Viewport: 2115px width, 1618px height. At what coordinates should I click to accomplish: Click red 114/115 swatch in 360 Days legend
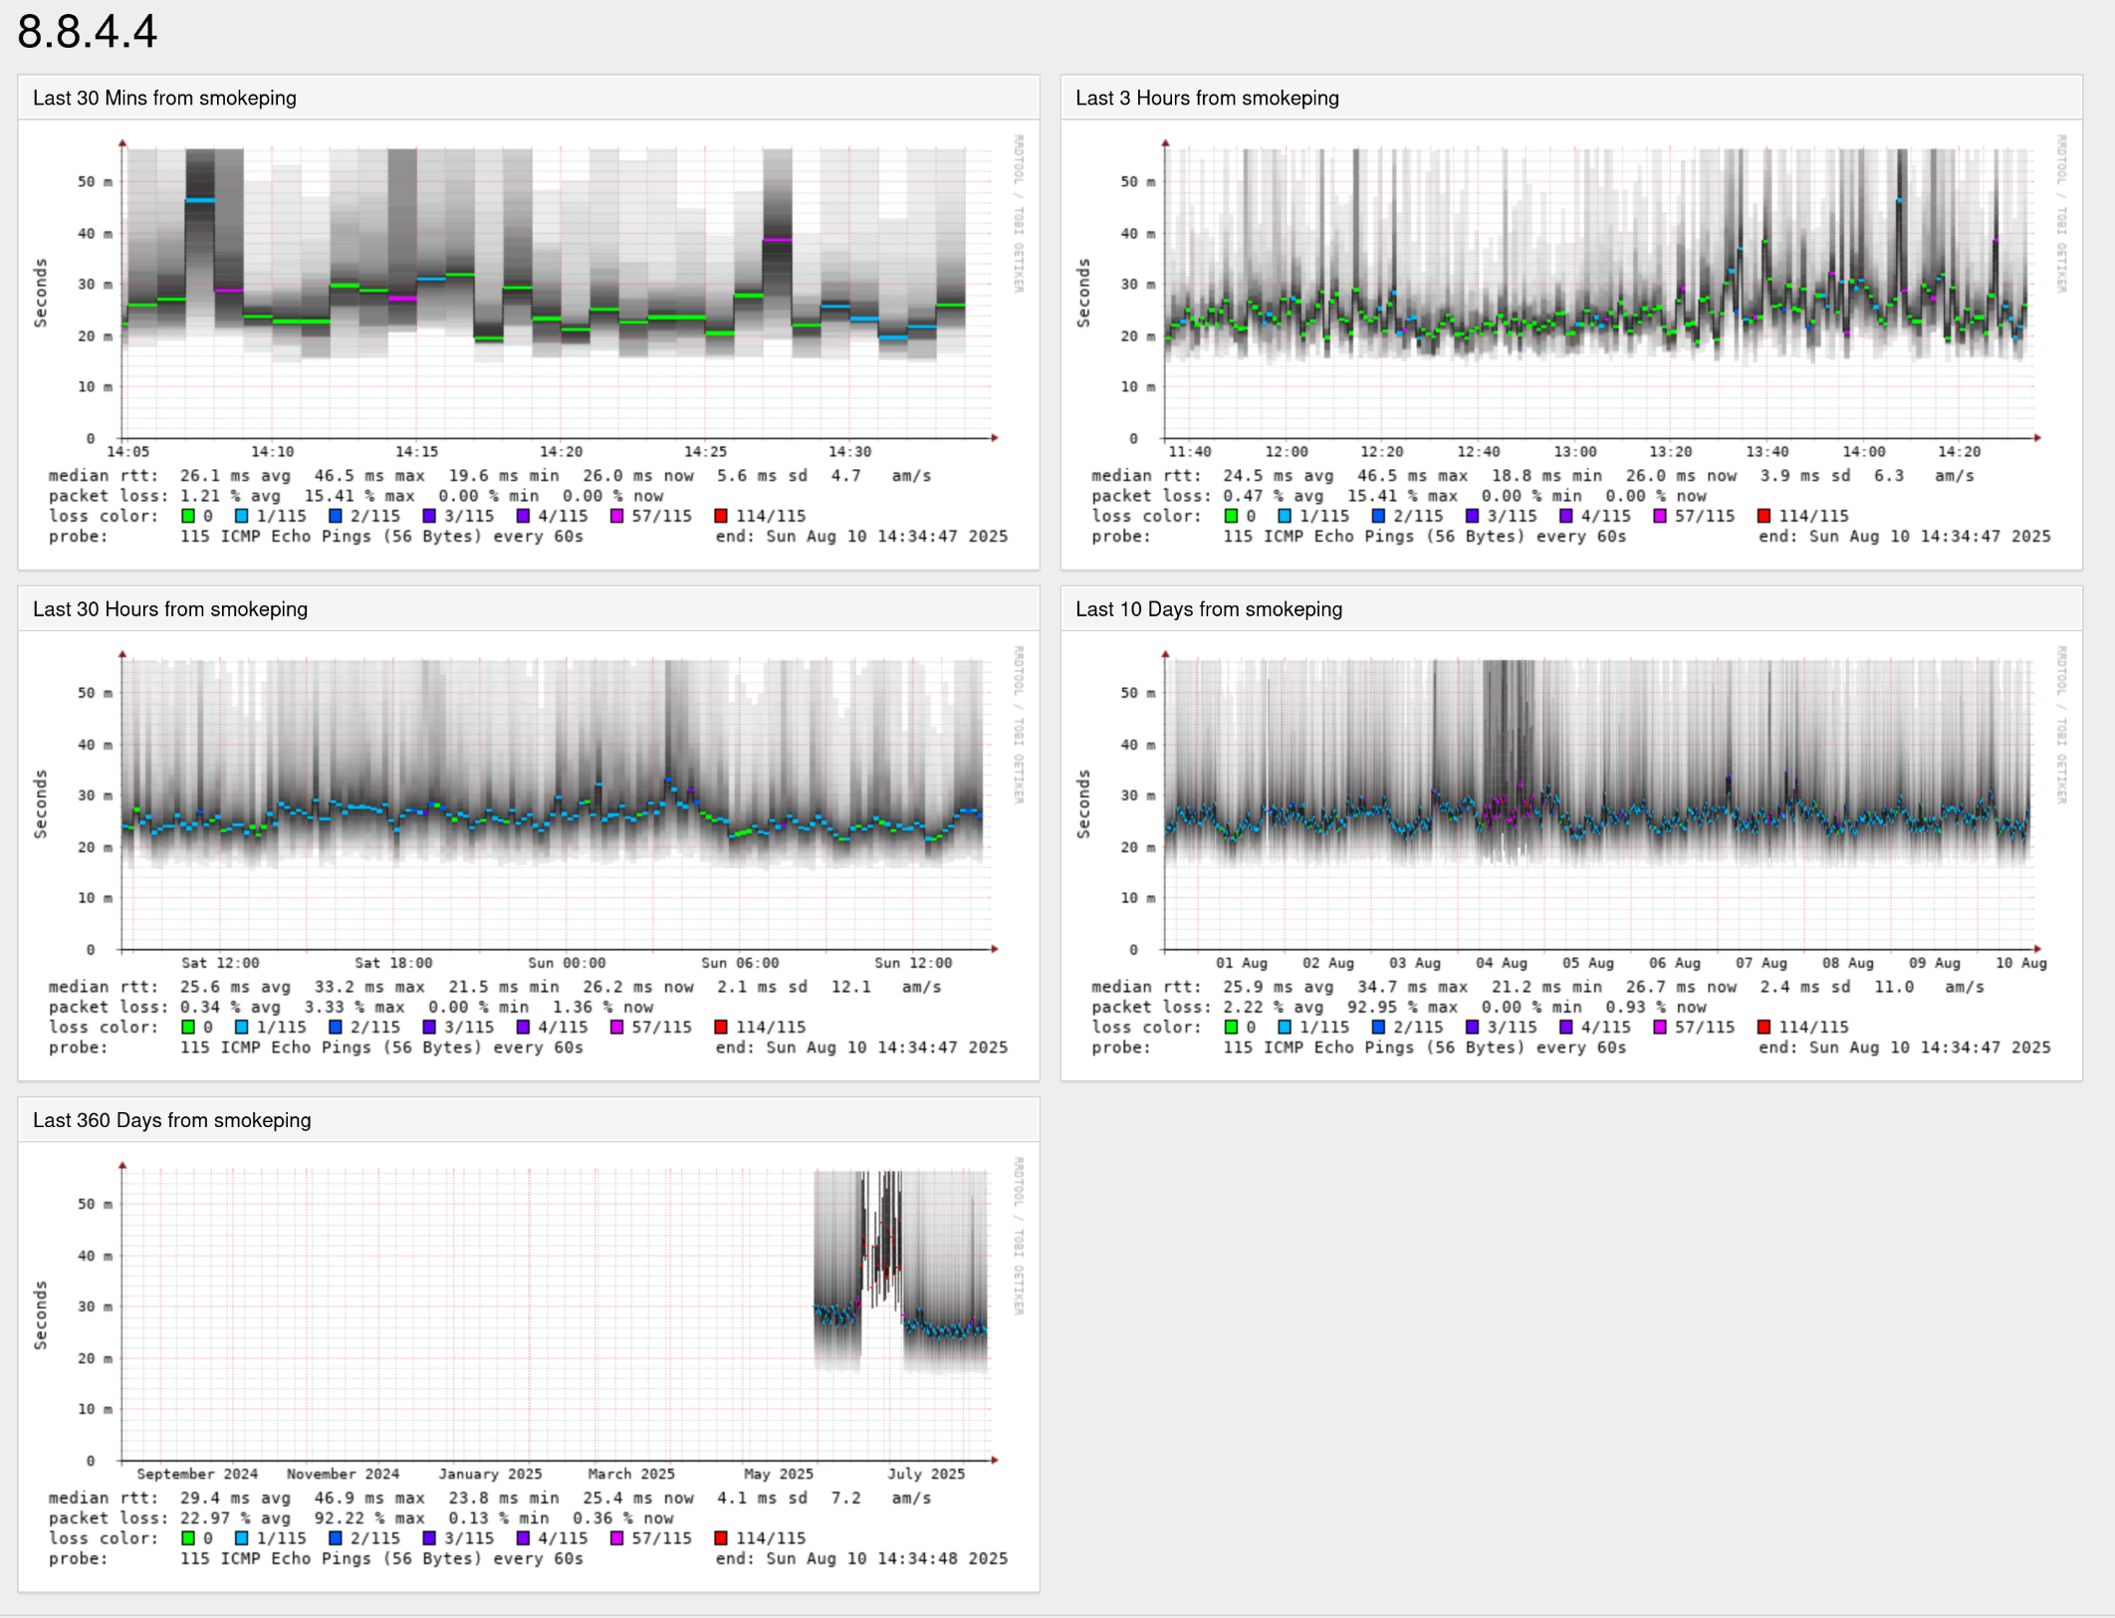(x=721, y=1537)
